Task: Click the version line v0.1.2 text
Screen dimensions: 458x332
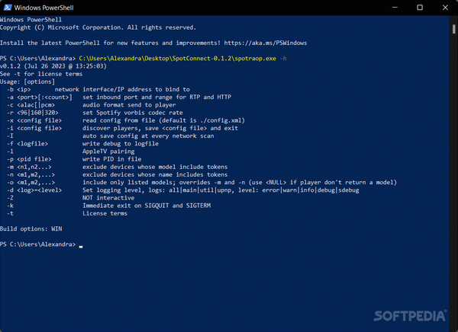Action: coord(53,66)
